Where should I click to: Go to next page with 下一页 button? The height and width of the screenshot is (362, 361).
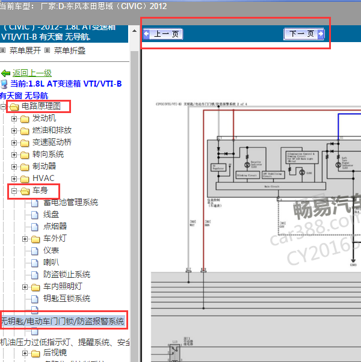[304, 34]
